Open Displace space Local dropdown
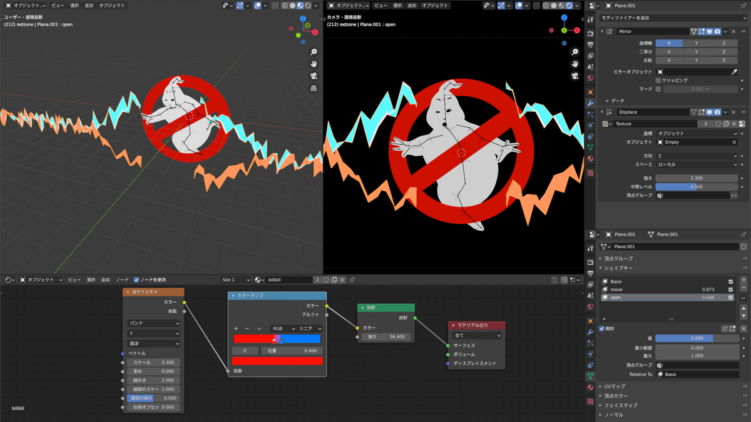The width and height of the screenshot is (751, 422). 697,164
